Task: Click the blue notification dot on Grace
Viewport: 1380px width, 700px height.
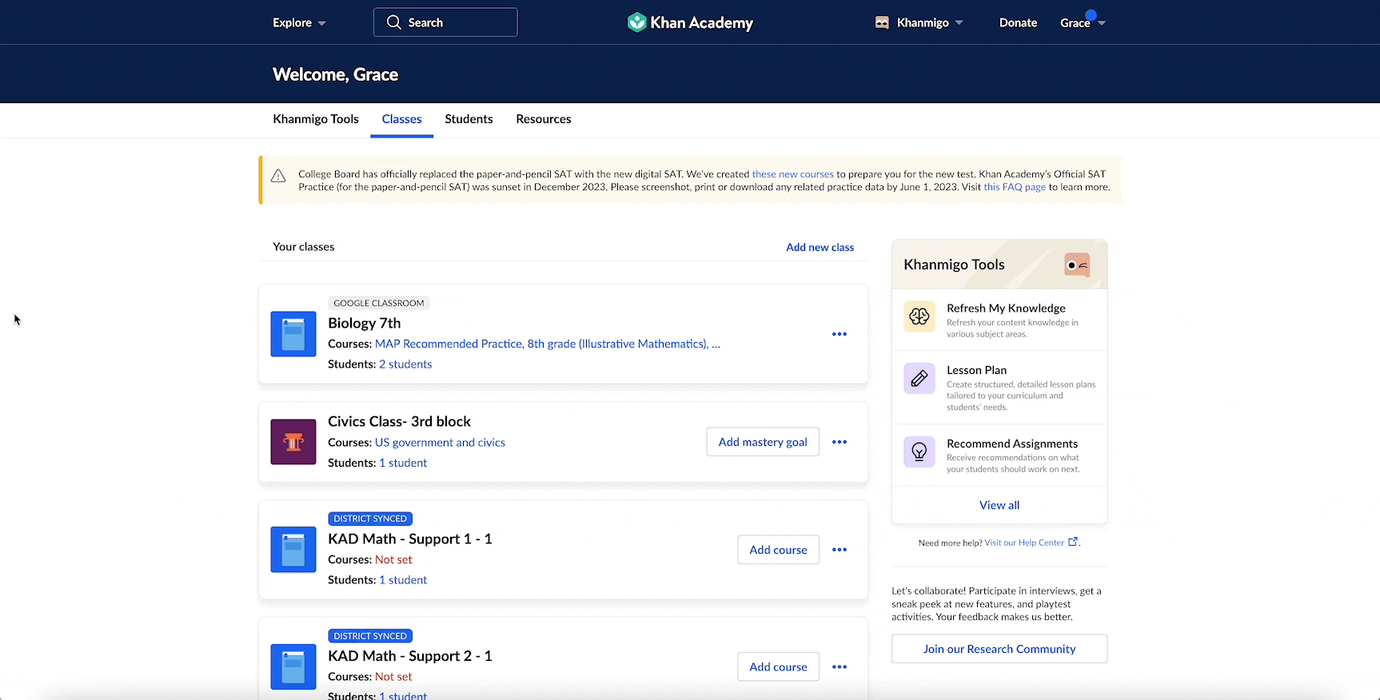Action: (x=1091, y=14)
